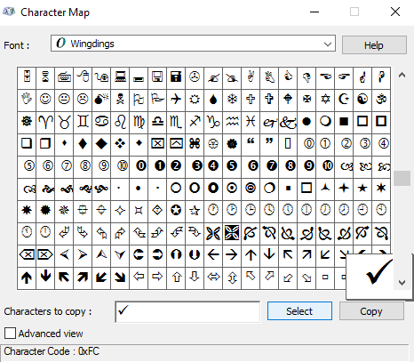Pick the snowflake character
Viewport: 414px width, 362px height.
click(232, 99)
